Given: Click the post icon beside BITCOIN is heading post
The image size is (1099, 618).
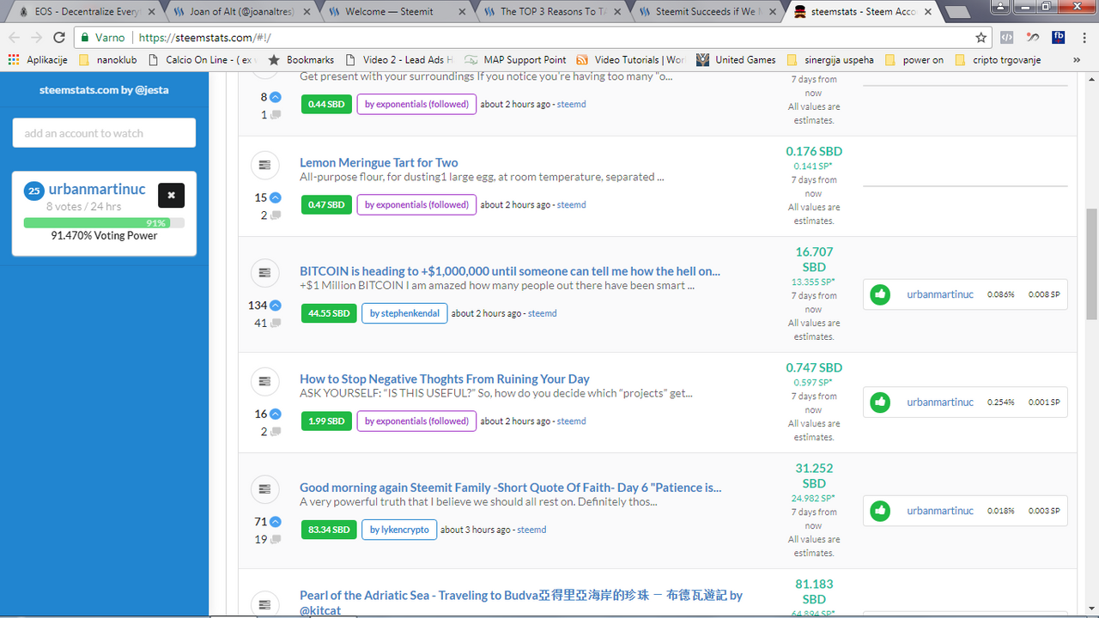Looking at the screenshot, I should 264,273.
